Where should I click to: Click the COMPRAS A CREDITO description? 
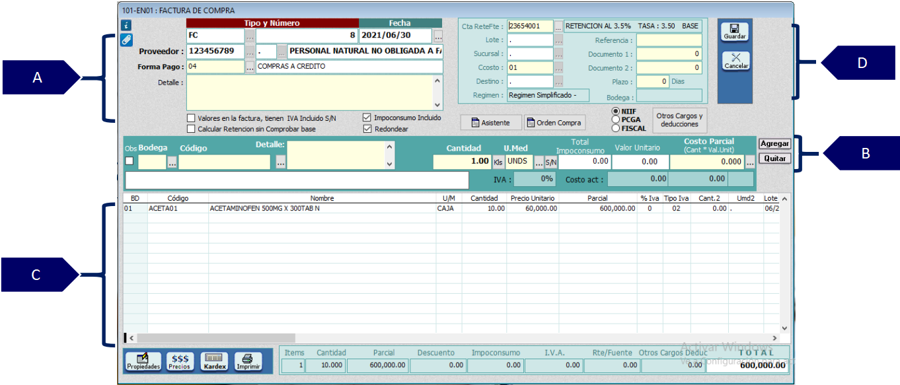coord(349,67)
